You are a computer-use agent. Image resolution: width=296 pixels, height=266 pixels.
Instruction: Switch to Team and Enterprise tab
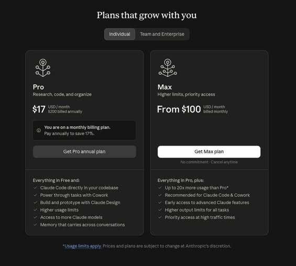162,34
